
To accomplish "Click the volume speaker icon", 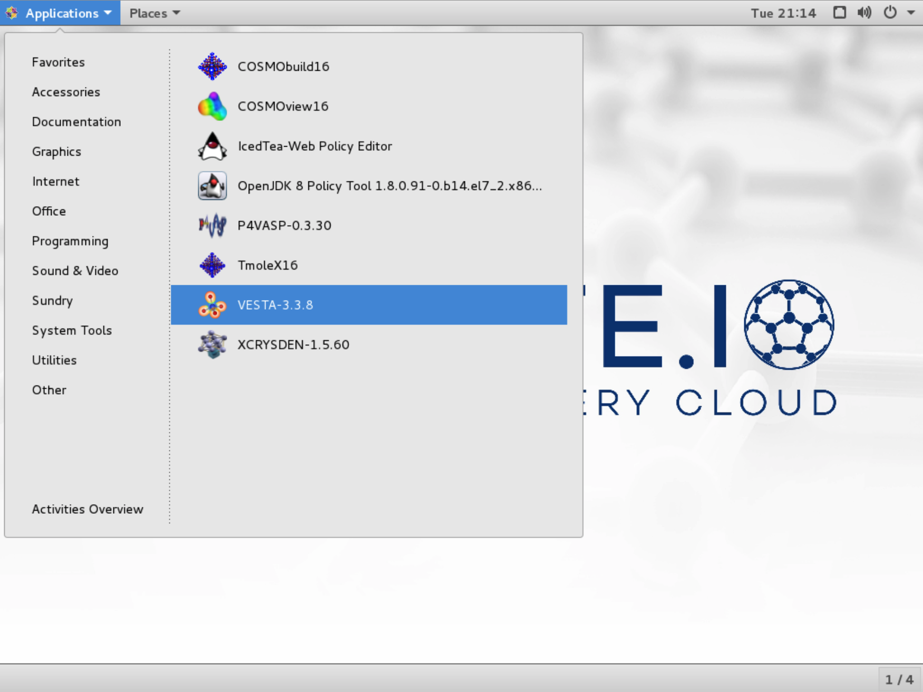I will pos(864,13).
